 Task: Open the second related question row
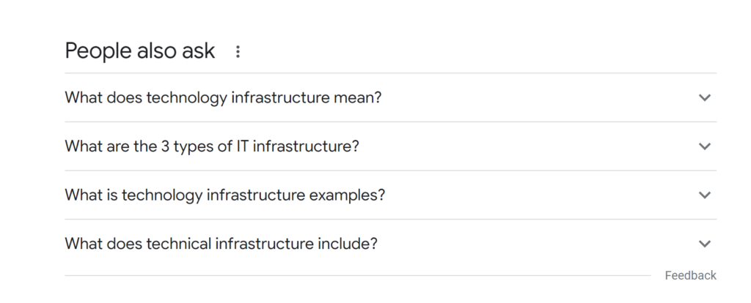[x=390, y=146]
